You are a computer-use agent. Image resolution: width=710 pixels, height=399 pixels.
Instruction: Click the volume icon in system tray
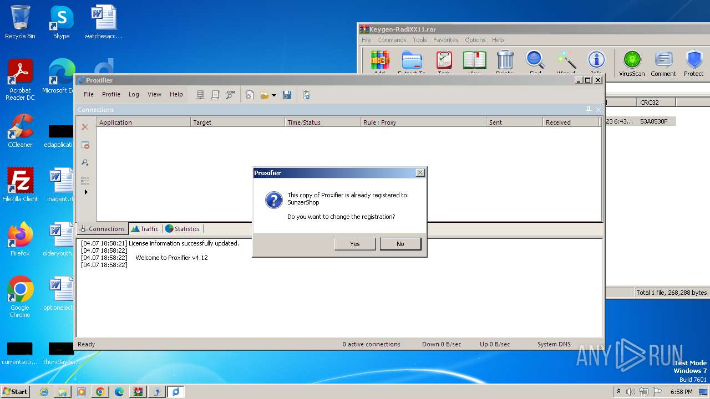pyautogui.click(x=630, y=392)
